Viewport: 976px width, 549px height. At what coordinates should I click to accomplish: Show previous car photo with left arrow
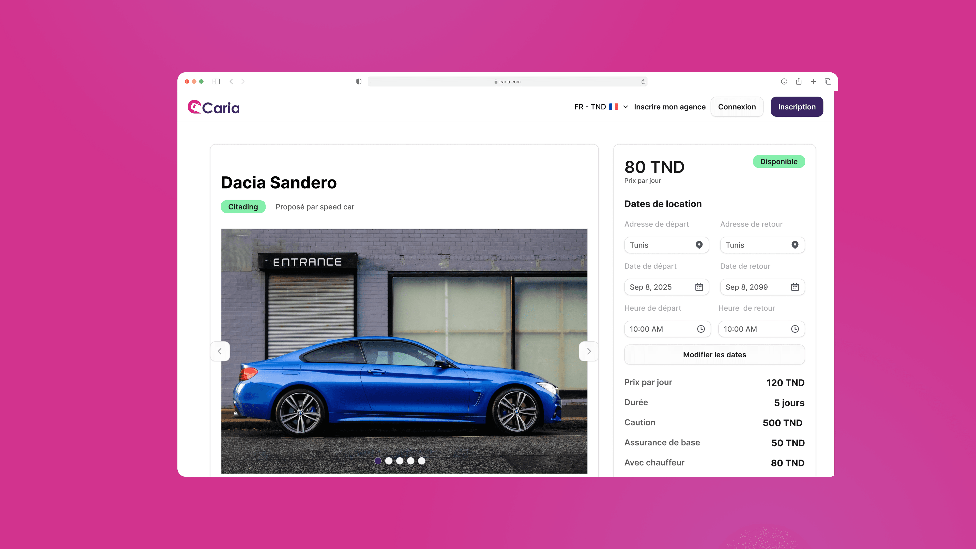[220, 351]
